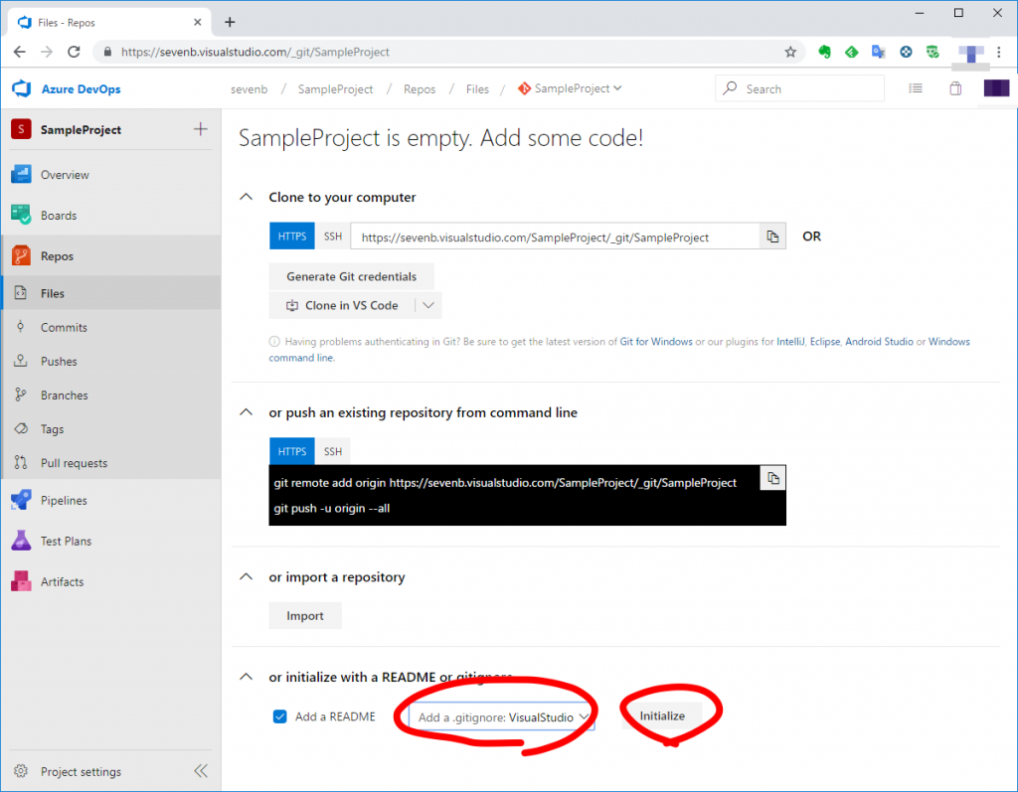The height and width of the screenshot is (792, 1018).
Task: Click the Initialize button
Action: point(662,715)
